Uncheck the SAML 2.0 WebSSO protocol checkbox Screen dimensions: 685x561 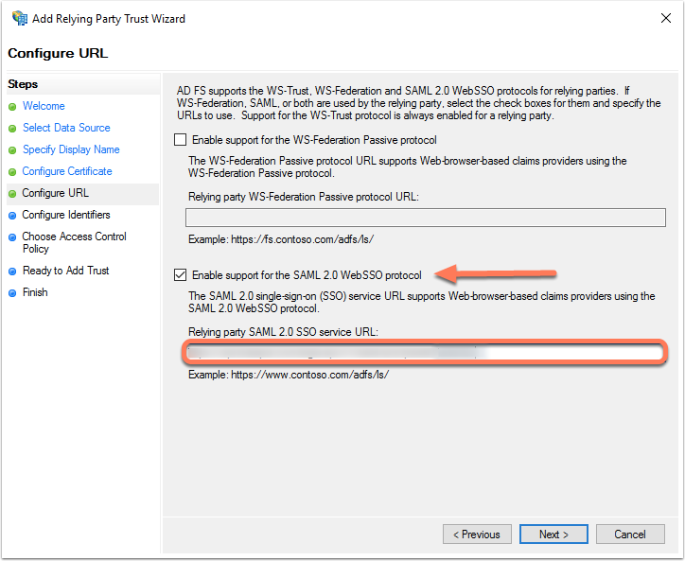[x=181, y=275]
